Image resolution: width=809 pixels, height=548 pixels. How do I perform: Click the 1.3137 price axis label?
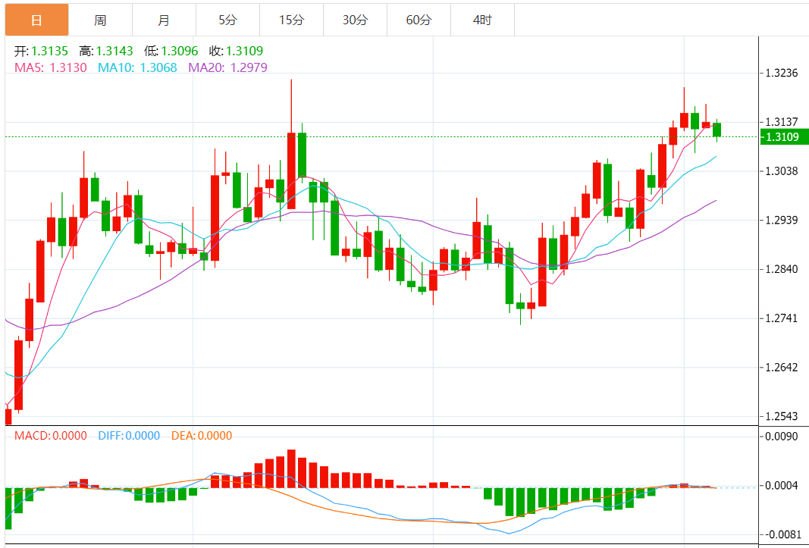tap(782, 122)
